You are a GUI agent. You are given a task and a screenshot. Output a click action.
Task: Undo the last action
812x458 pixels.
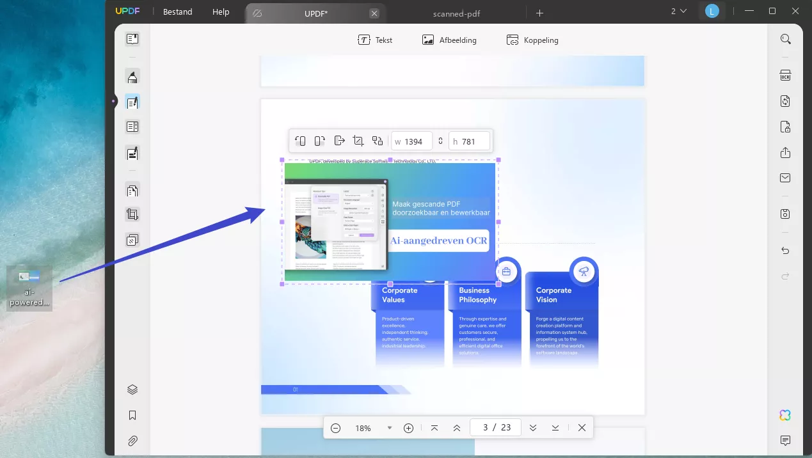tap(786, 251)
